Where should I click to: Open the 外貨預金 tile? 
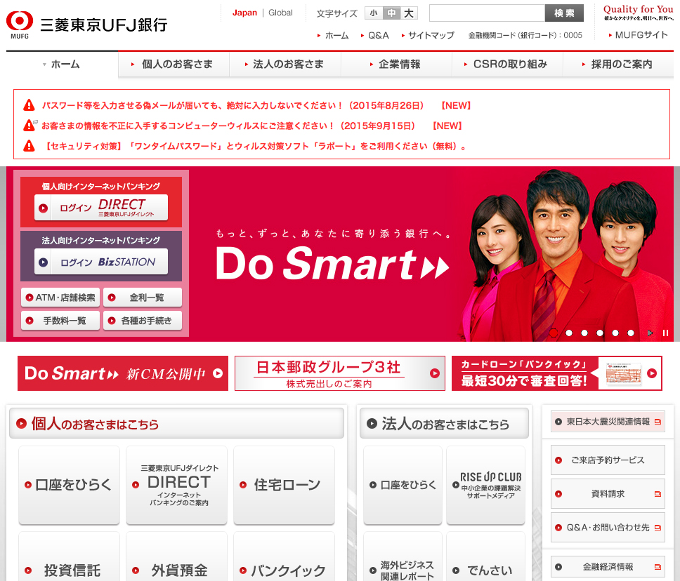(x=176, y=557)
